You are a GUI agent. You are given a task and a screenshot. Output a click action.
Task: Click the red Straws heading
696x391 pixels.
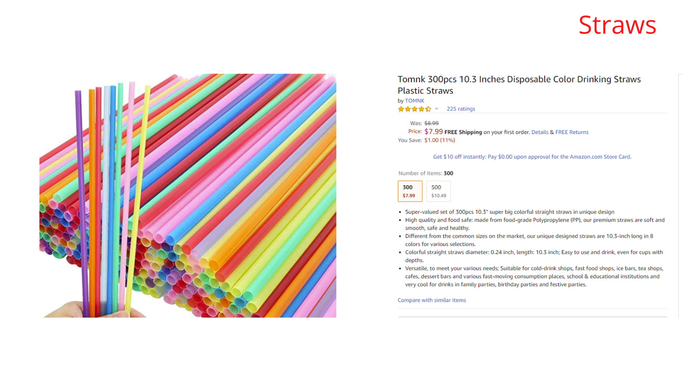coord(617,25)
